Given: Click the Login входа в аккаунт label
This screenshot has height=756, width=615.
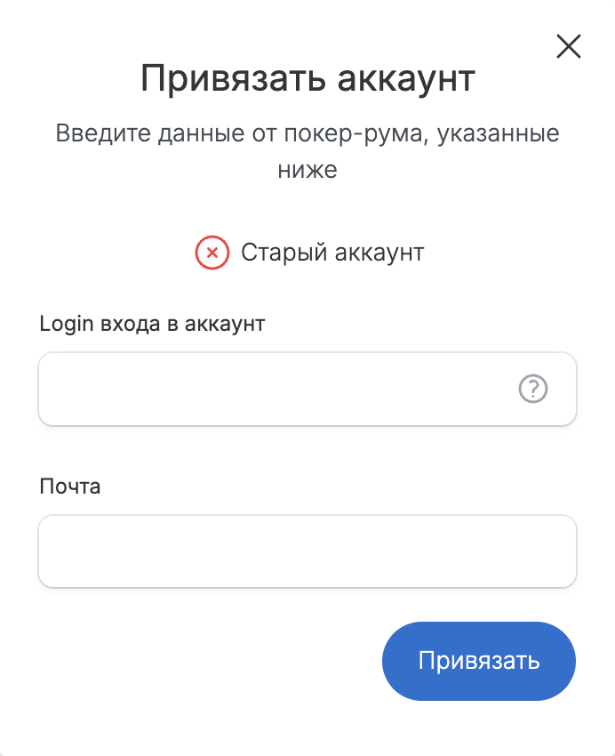Looking at the screenshot, I should [x=152, y=324].
